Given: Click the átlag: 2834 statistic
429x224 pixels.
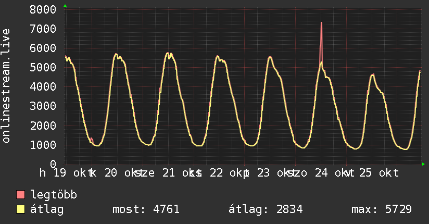Looking at the screenshot, I should pyautogui.click(x=266, y=209).
